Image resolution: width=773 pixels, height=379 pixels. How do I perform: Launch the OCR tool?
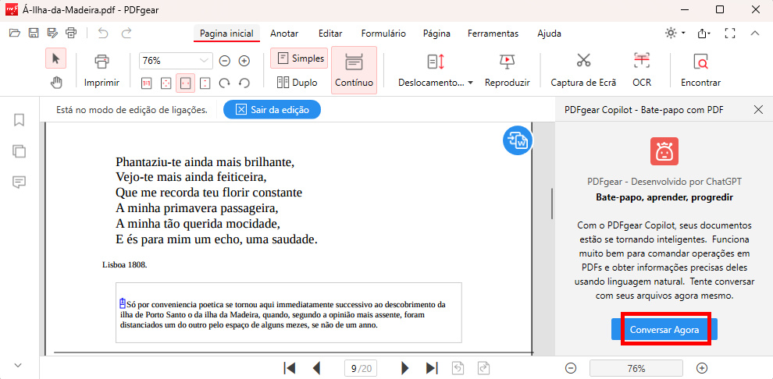642,70
